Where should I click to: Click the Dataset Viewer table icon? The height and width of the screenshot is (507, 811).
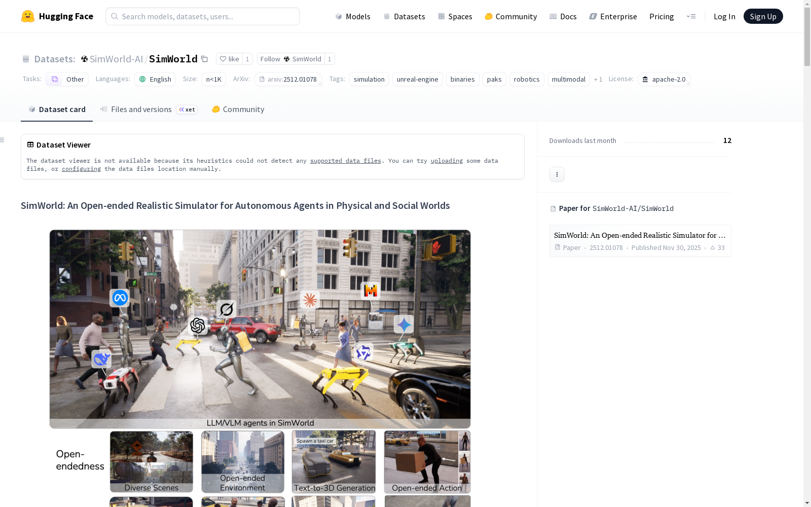point(30,144)
